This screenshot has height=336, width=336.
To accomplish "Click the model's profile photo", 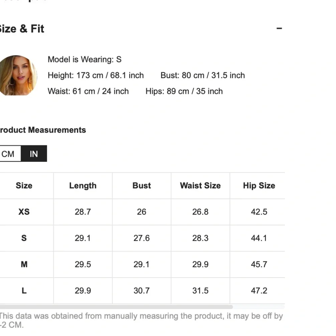I will 17,76.
